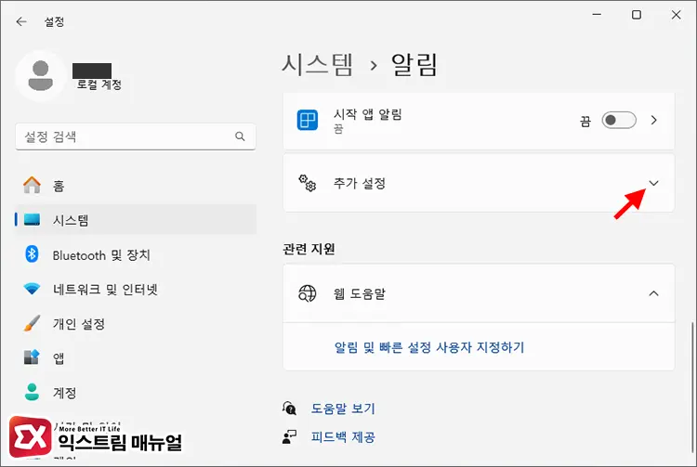Maximize the Settings window
The image size is (697, 467).
coord(637,15)
